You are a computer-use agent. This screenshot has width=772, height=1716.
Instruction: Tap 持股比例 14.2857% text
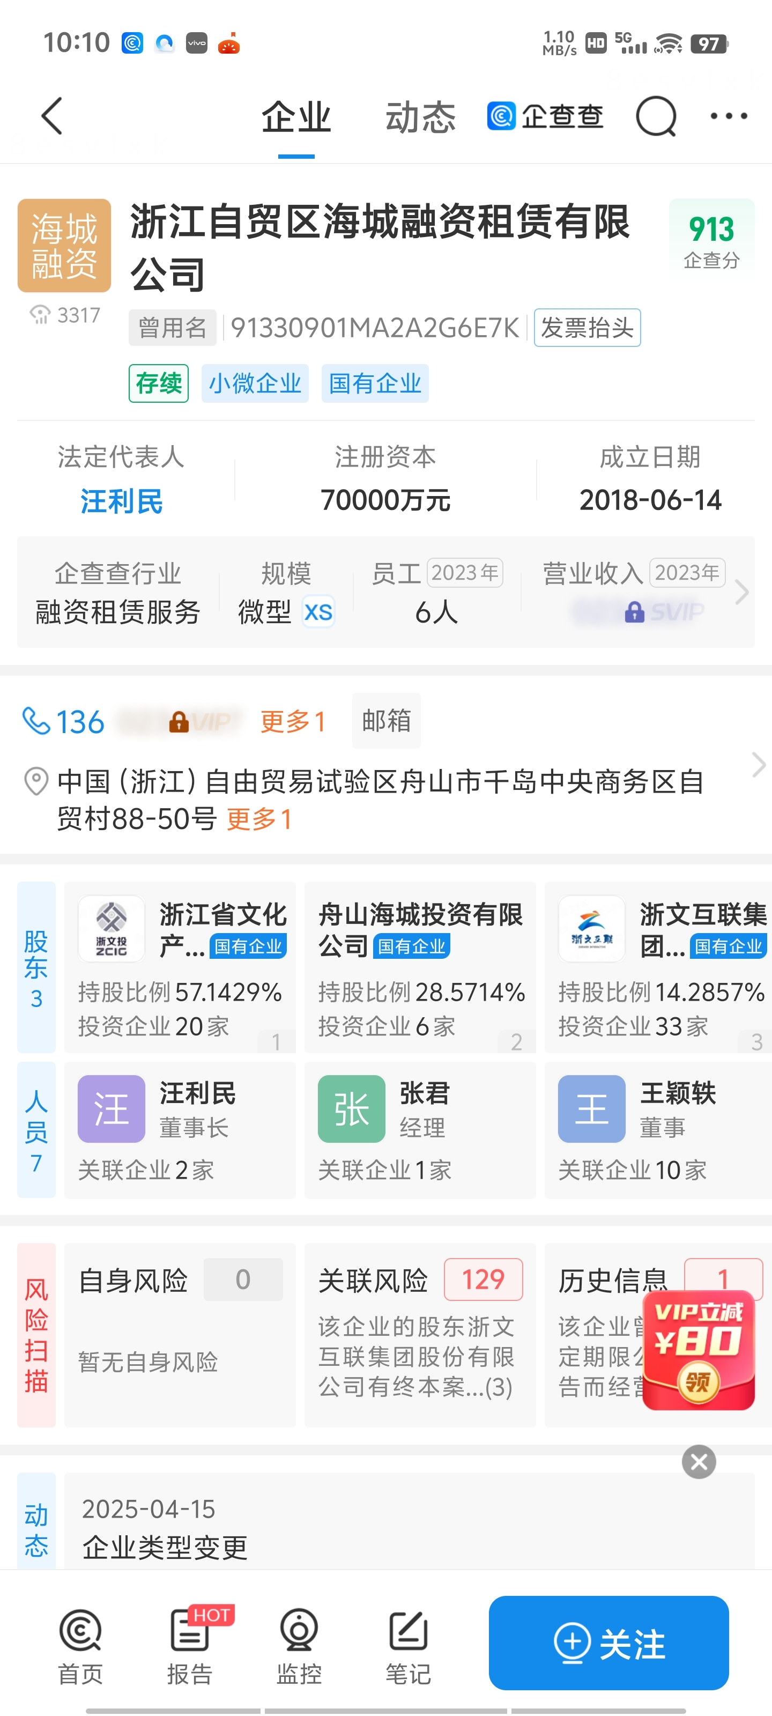[x=662, y=992]
